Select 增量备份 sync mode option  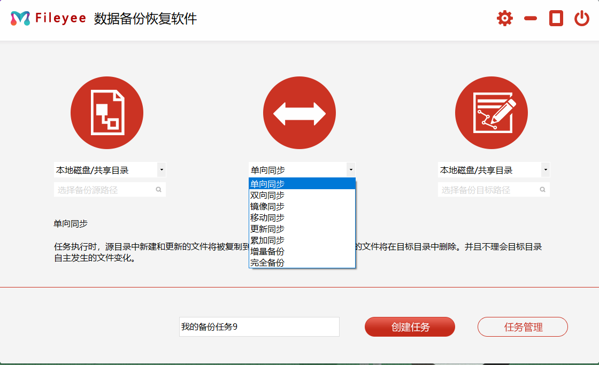267,251
